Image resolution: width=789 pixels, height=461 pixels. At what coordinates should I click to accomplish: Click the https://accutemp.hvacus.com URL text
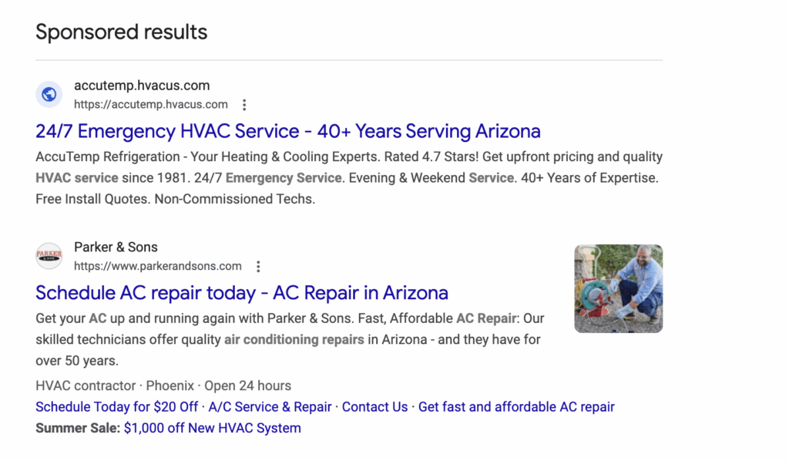click(150, 104)
